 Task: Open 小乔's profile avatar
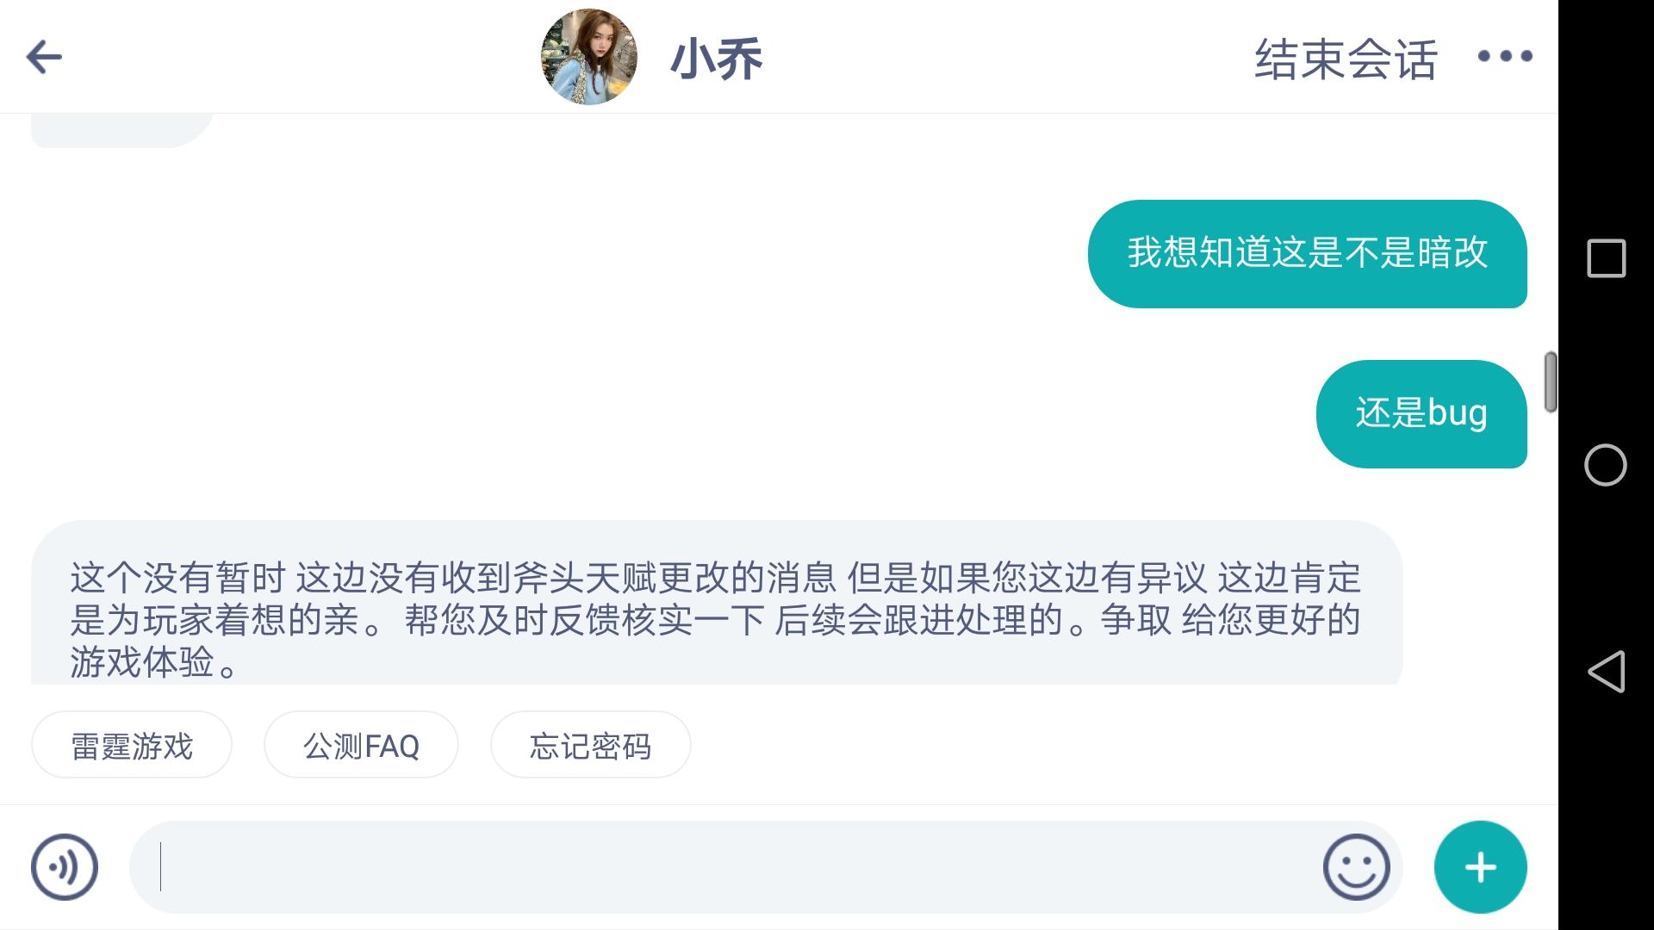pyautogui.click(x=588, y=57)
